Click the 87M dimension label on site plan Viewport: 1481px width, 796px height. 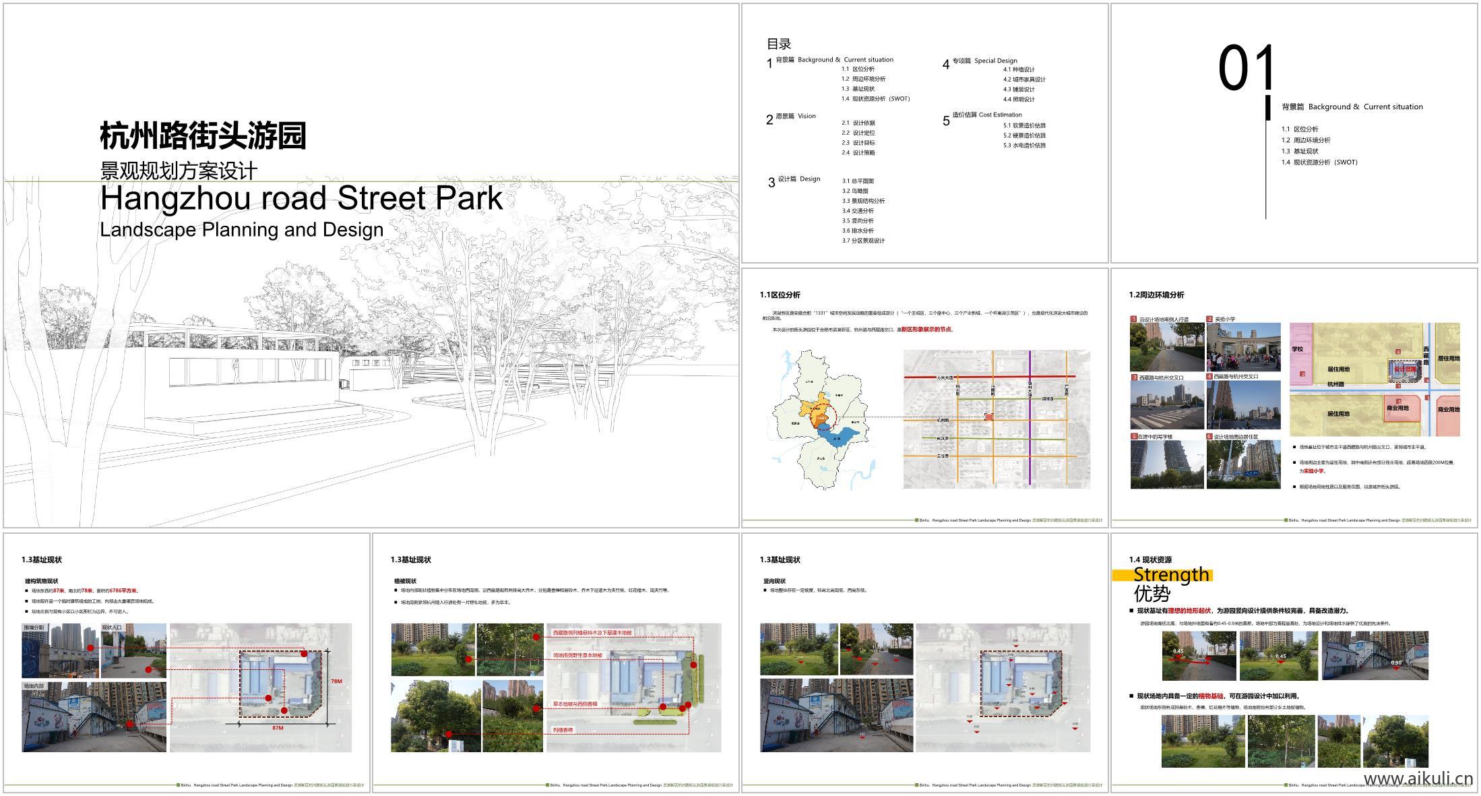[278, 729]
